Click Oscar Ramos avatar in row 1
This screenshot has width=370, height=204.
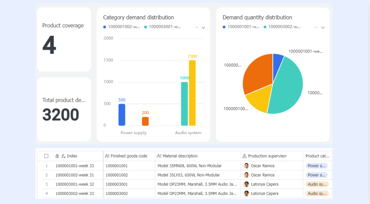[246, 166]
